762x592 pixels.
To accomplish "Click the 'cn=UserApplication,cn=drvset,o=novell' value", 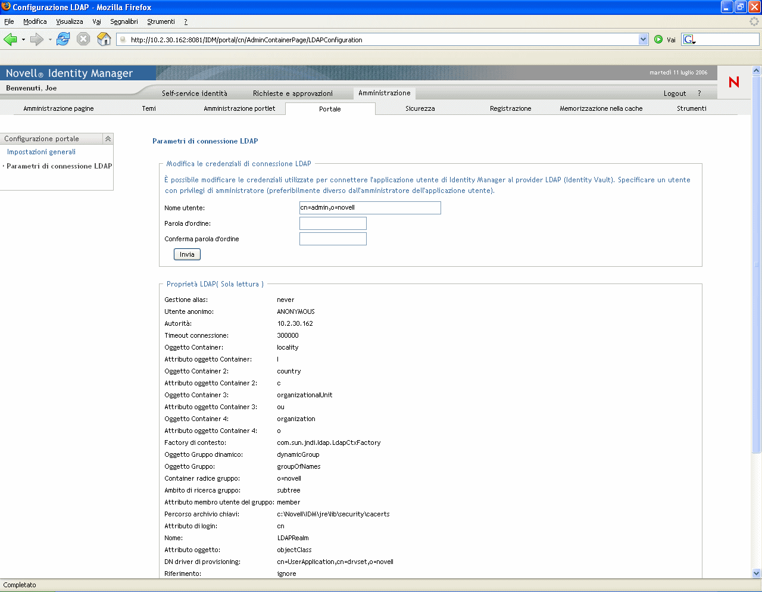I will [x=335, y=562].
